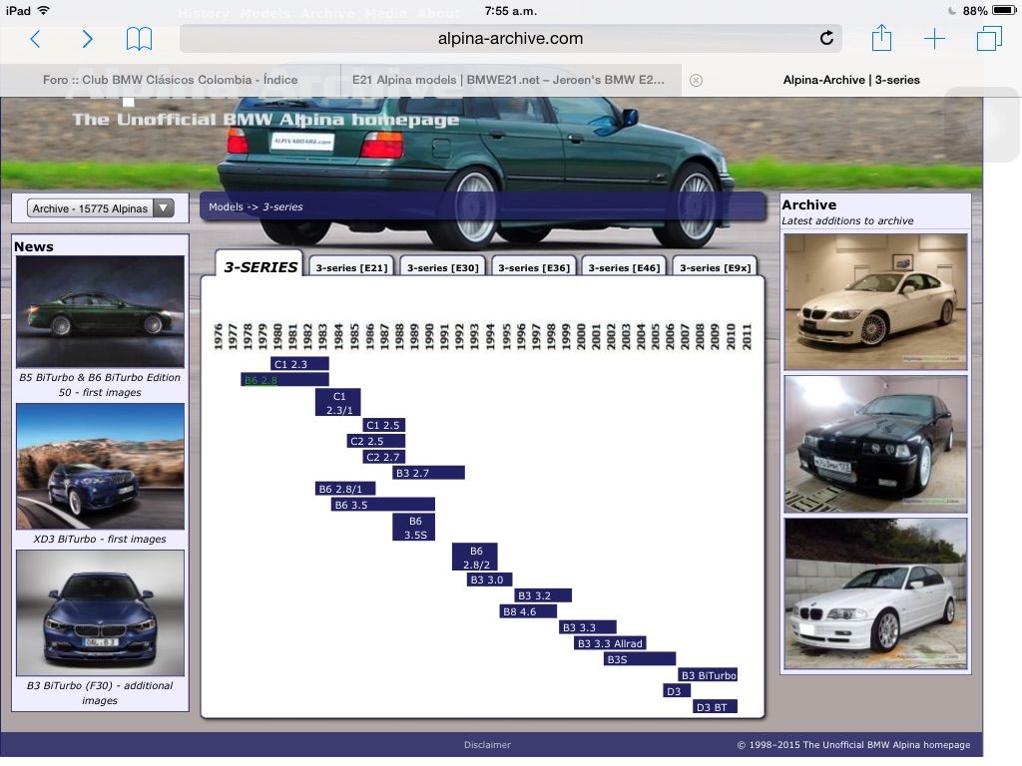
Task: Open the 3-series [E30] tab
Action: (443, 267)
